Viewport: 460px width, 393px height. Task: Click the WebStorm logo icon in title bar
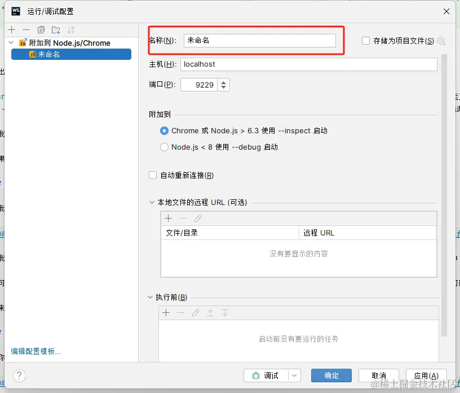(16, 11)
